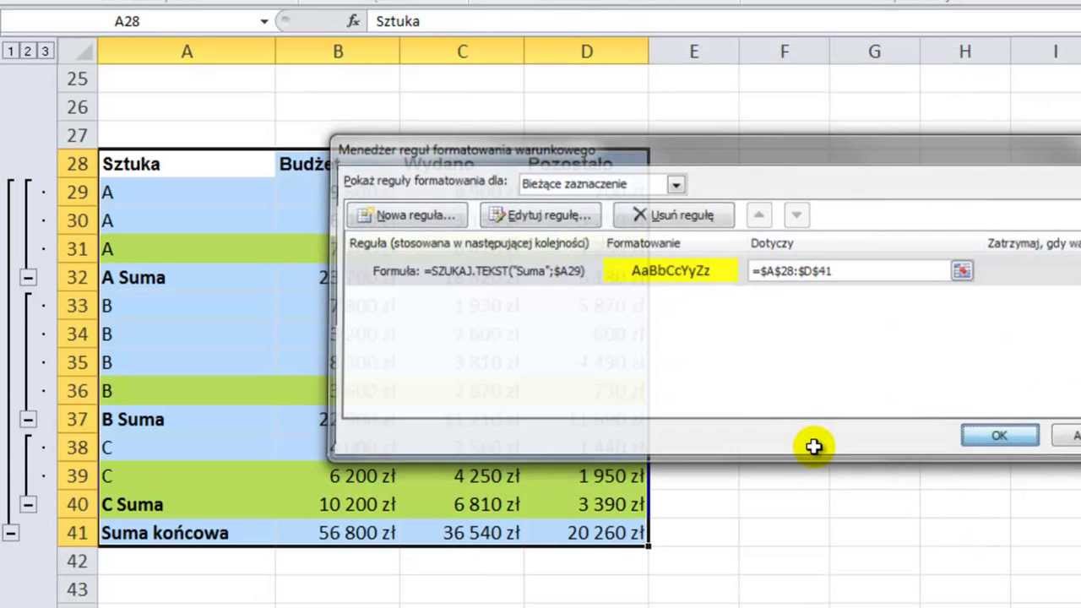
Task: Open the Name Box dropdown arrow
Action: (264, 21)
